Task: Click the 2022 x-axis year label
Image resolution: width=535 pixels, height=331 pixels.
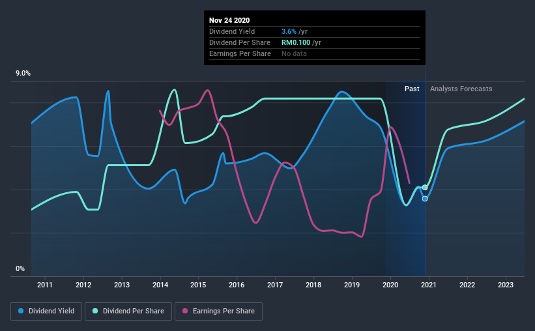Action: 467,285
